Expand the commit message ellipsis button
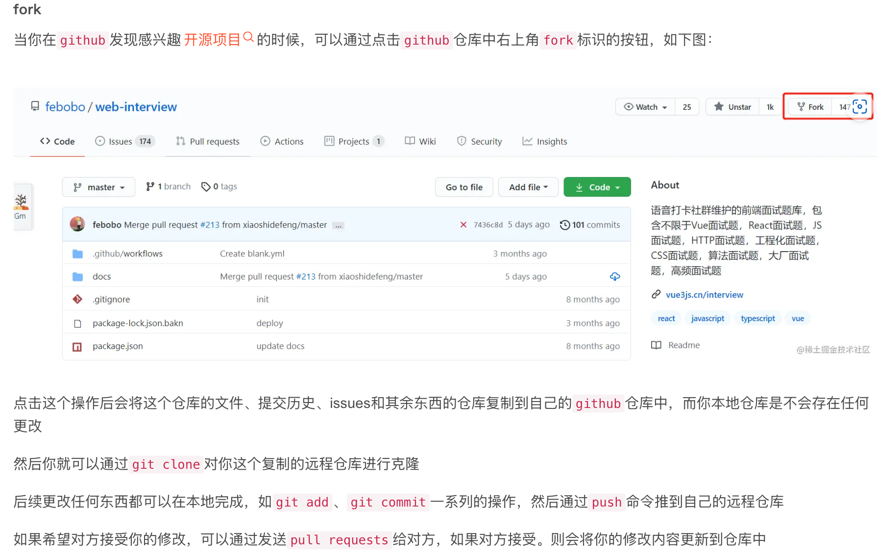Image resolution: width=877 pixels, height=559 pixels. (338, 226)
